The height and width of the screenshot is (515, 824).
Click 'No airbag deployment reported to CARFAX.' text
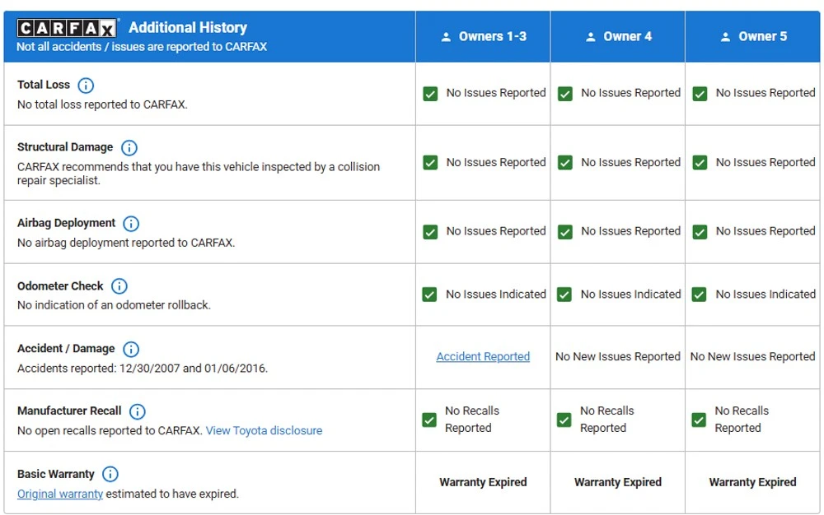pos(126,243)
